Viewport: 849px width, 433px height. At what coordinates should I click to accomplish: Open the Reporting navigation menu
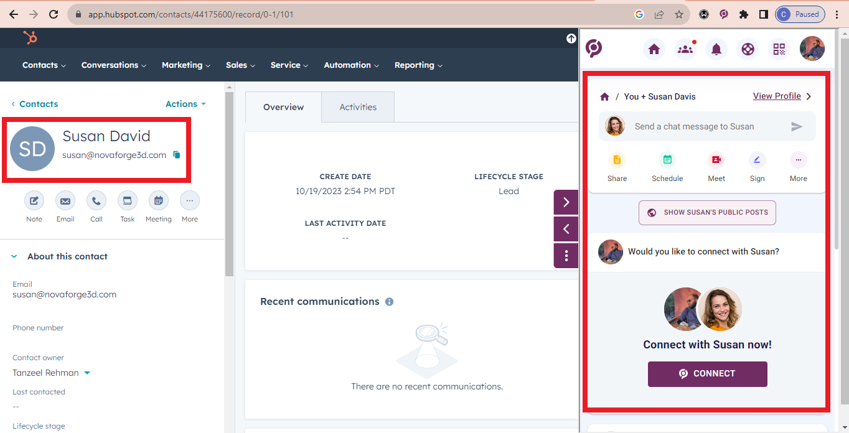pyautogui.click(x=418, y=65)
